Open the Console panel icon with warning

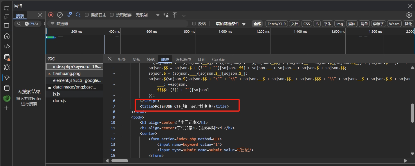point(6,57)
